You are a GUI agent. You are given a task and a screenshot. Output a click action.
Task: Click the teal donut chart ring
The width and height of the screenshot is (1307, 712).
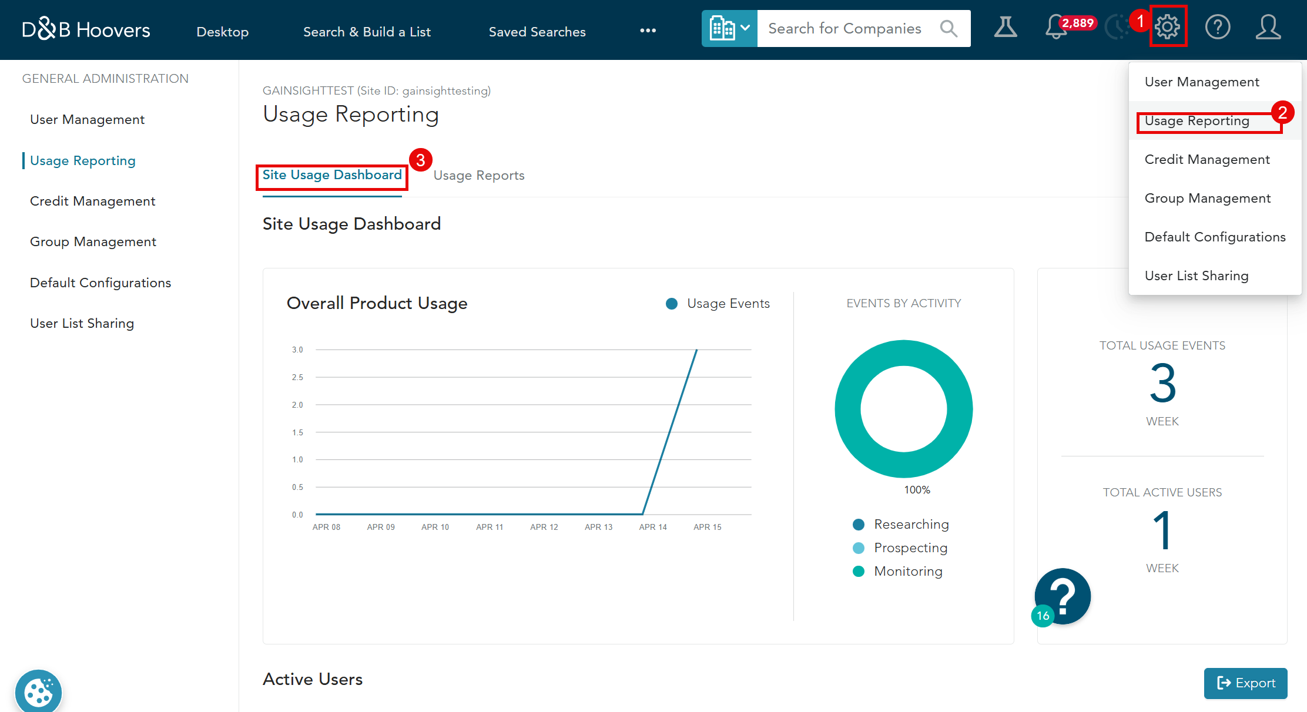848,409
